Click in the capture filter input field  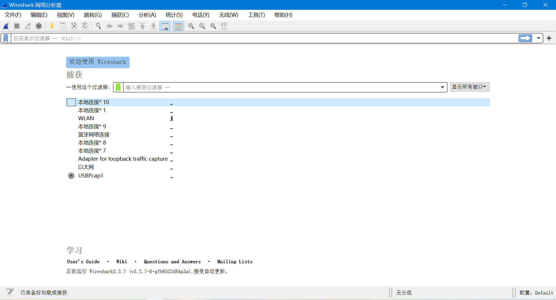[281, 87]
